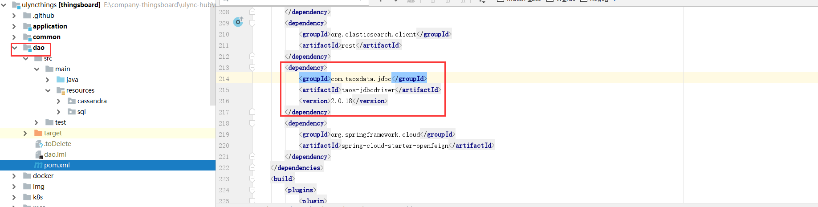818x207 pixels.
Task: Click the test folder icon
Action: [49, 122]
